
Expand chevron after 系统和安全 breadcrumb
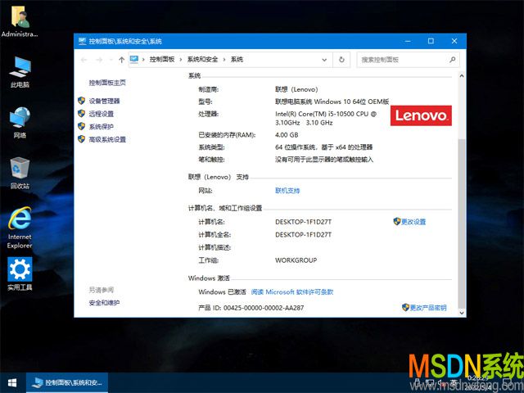click(x=224, y=60)
